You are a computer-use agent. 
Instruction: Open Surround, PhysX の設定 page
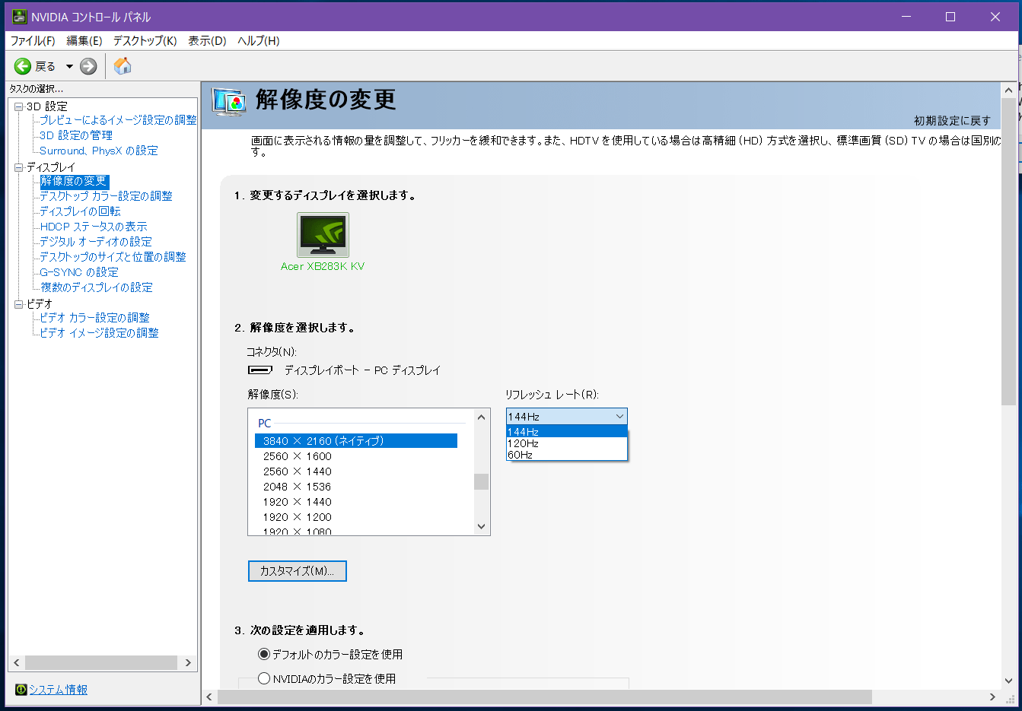tap(99, 151)
